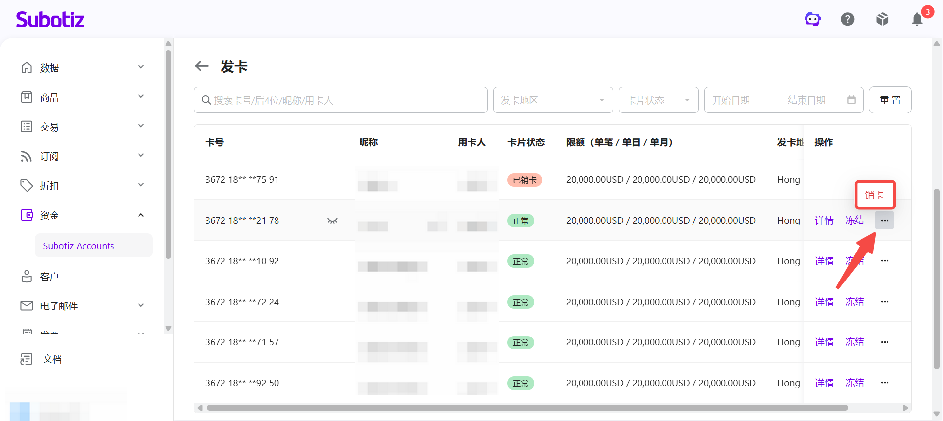Click the 已销卡 status badge
943x421 pixels.
click(525, 180)
